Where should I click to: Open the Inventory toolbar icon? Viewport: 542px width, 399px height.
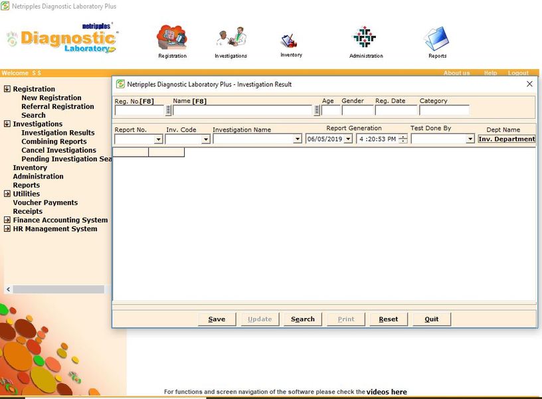[x=291, y=45]
